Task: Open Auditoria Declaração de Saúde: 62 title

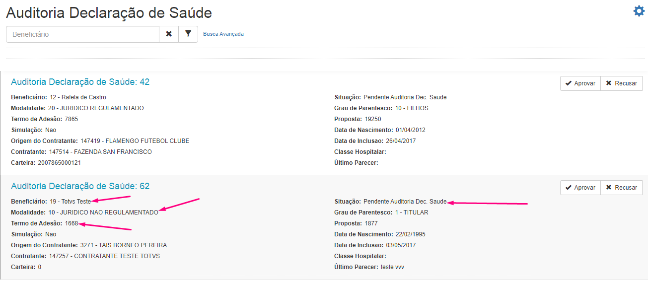Action: (x=80, y=186)
